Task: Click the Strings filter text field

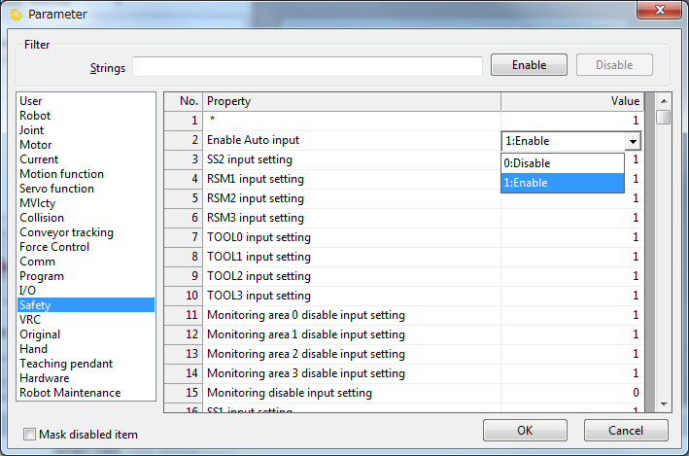Action: 307,66
